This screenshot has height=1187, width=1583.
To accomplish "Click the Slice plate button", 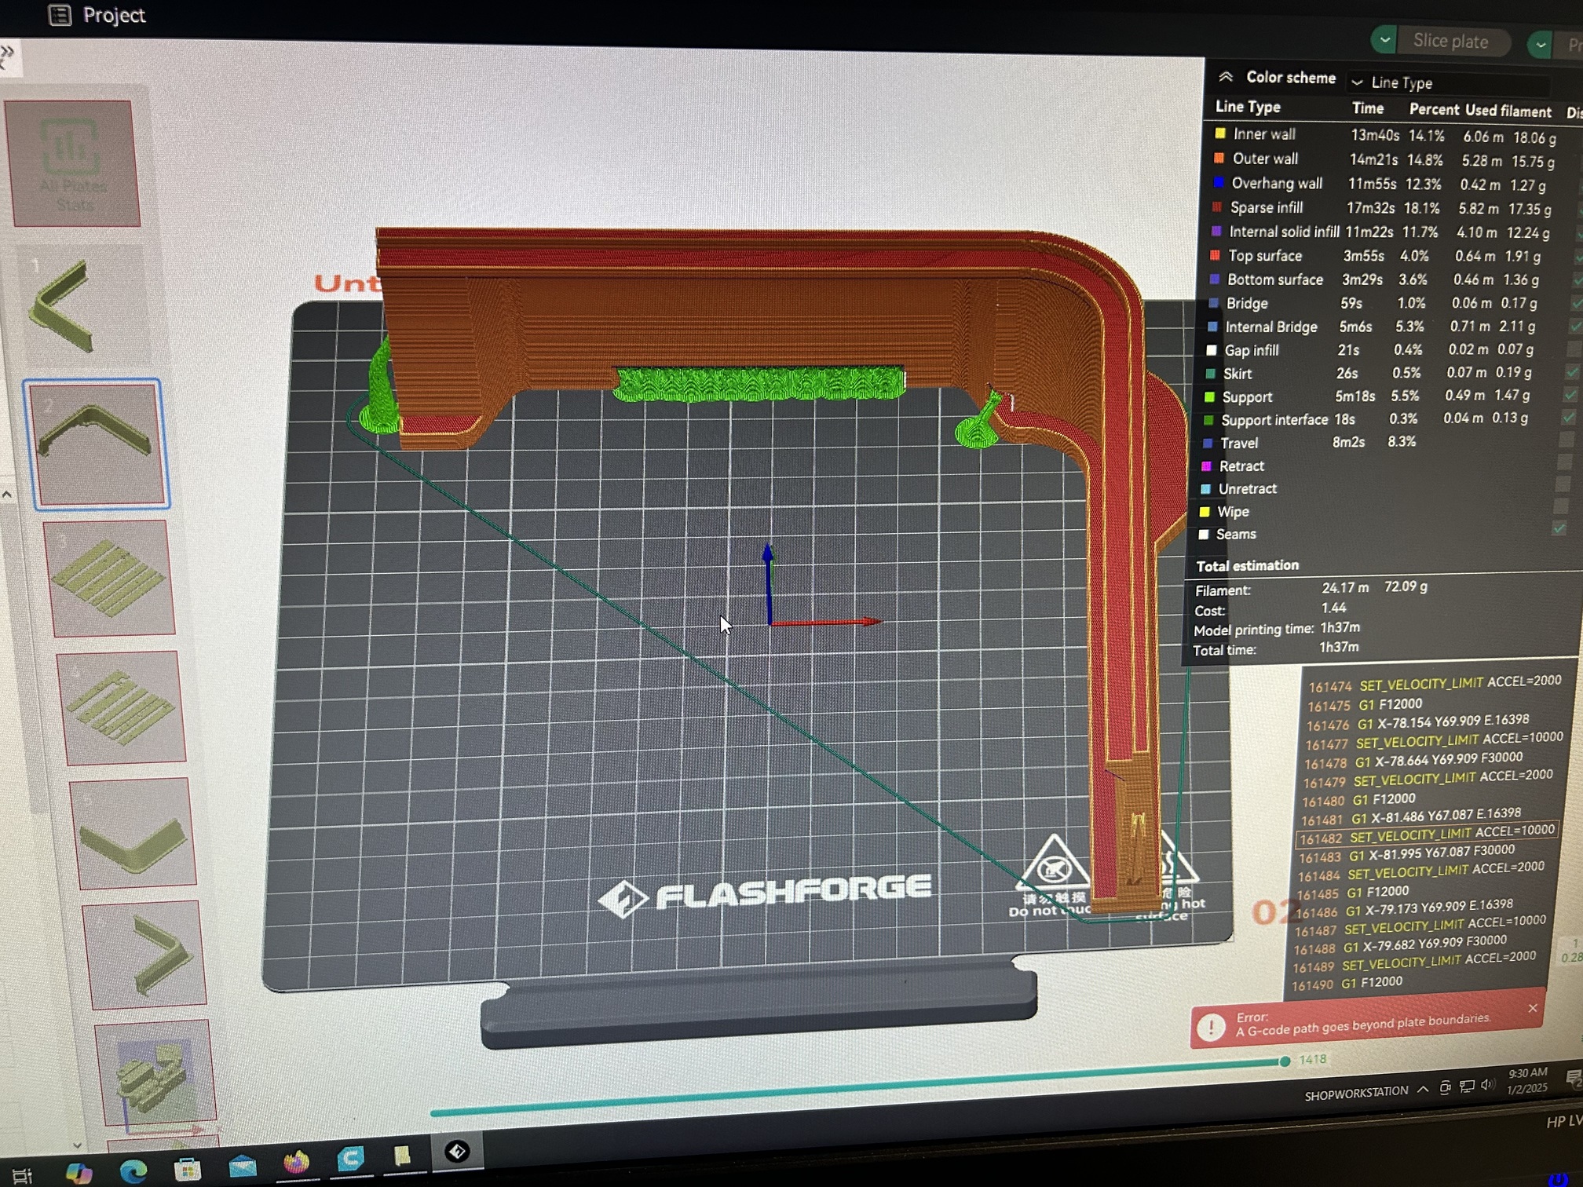I will [1450, 41].
